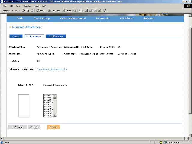Open the Payments navigation item
This screenshot has width=192, height=144.
click(103, 19)
